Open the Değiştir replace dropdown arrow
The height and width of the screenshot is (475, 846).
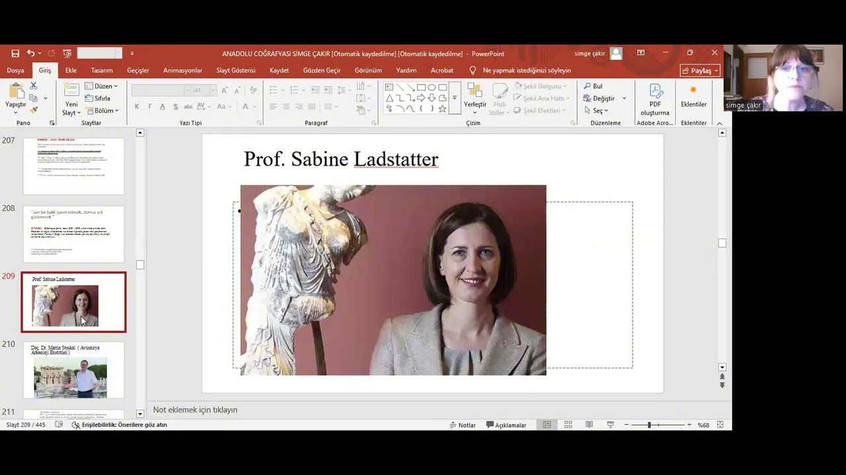click(x=624, y=98)
